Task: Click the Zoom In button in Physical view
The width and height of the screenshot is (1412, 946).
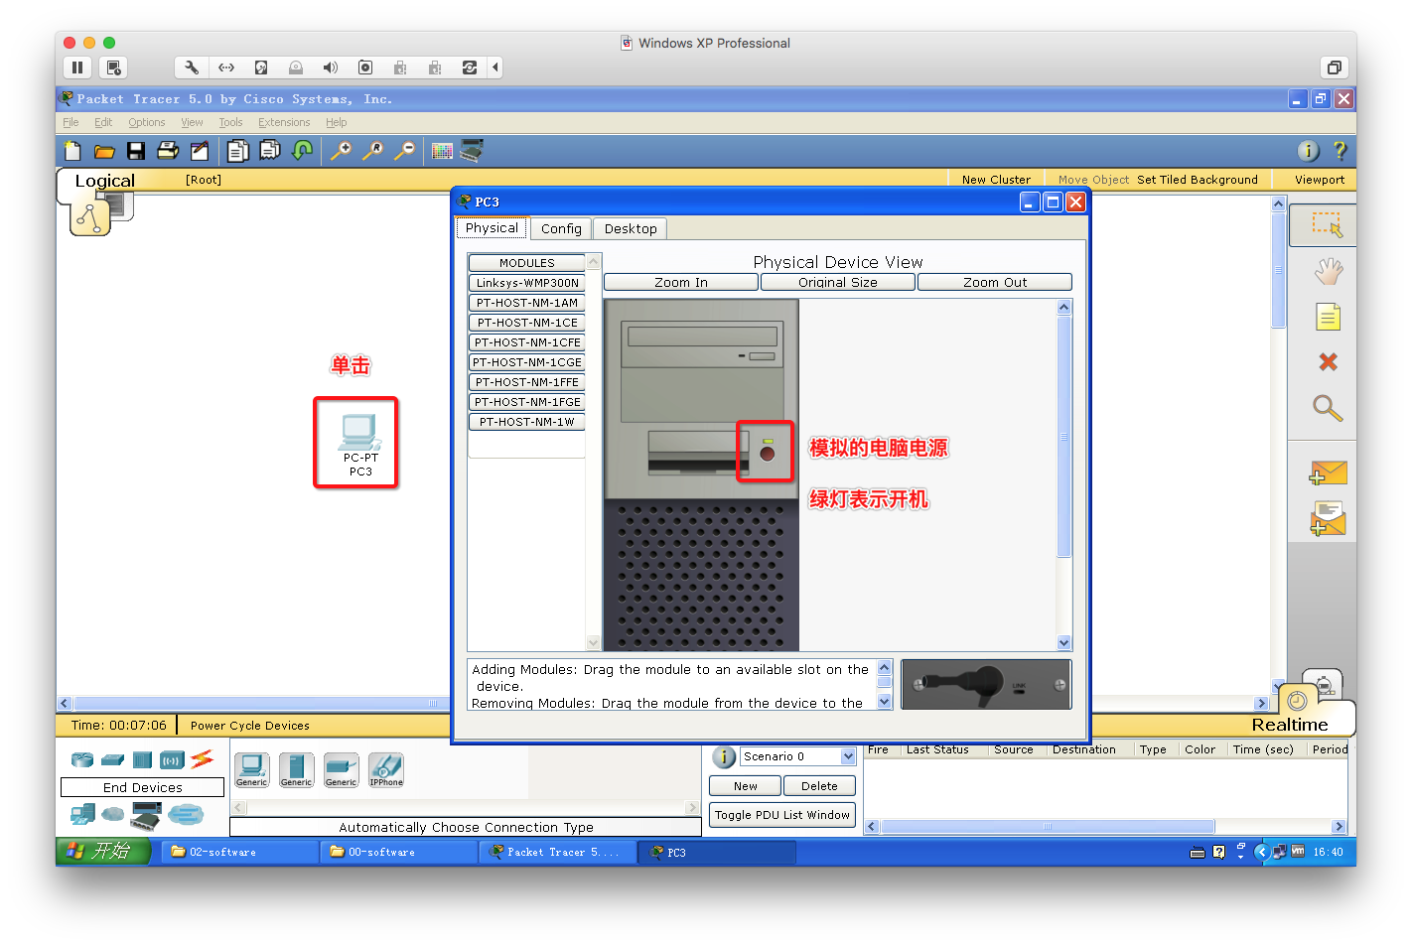Action: (681, 282)
